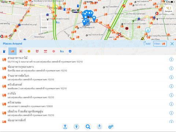Select the gas station category filter
The width and height of the screenshot is (176, 132).
pyautogui.click(x=4, y=51)
